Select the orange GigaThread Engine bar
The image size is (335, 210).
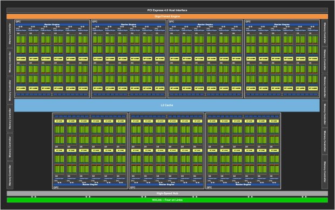click(x=167, y=16)
